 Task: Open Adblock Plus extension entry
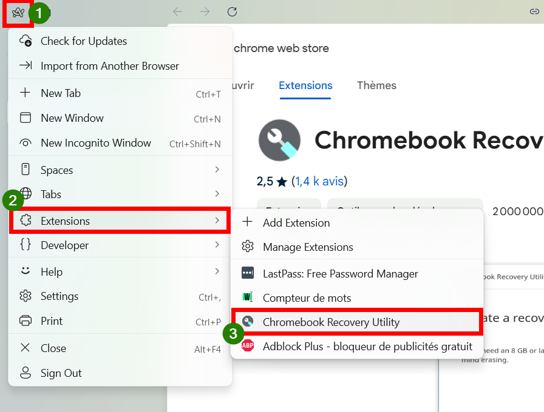[x=357, y=346]
